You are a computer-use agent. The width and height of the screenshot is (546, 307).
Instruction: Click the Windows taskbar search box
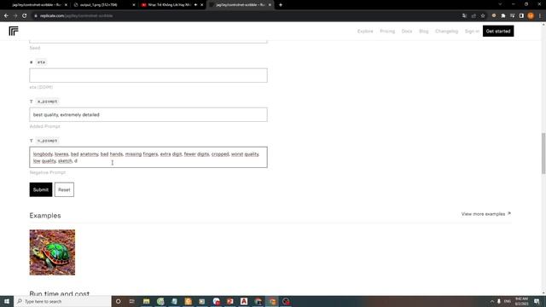pyautogui.click(x=62, y=301)
